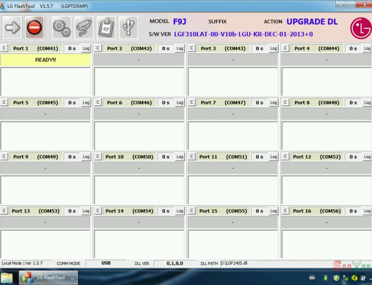Click the green battery tray icon
Image resolution: width=372 pixels, height=285 pixels.
pyautogui.click(x=325, y=278)
